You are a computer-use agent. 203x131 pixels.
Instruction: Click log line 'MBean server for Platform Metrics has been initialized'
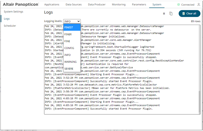[x=107, y=88]
